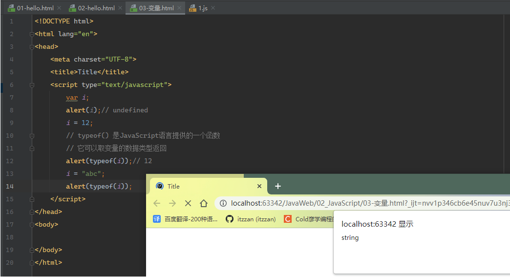
Task: Select the browser tab named Title
Action: tap(209, 186)
